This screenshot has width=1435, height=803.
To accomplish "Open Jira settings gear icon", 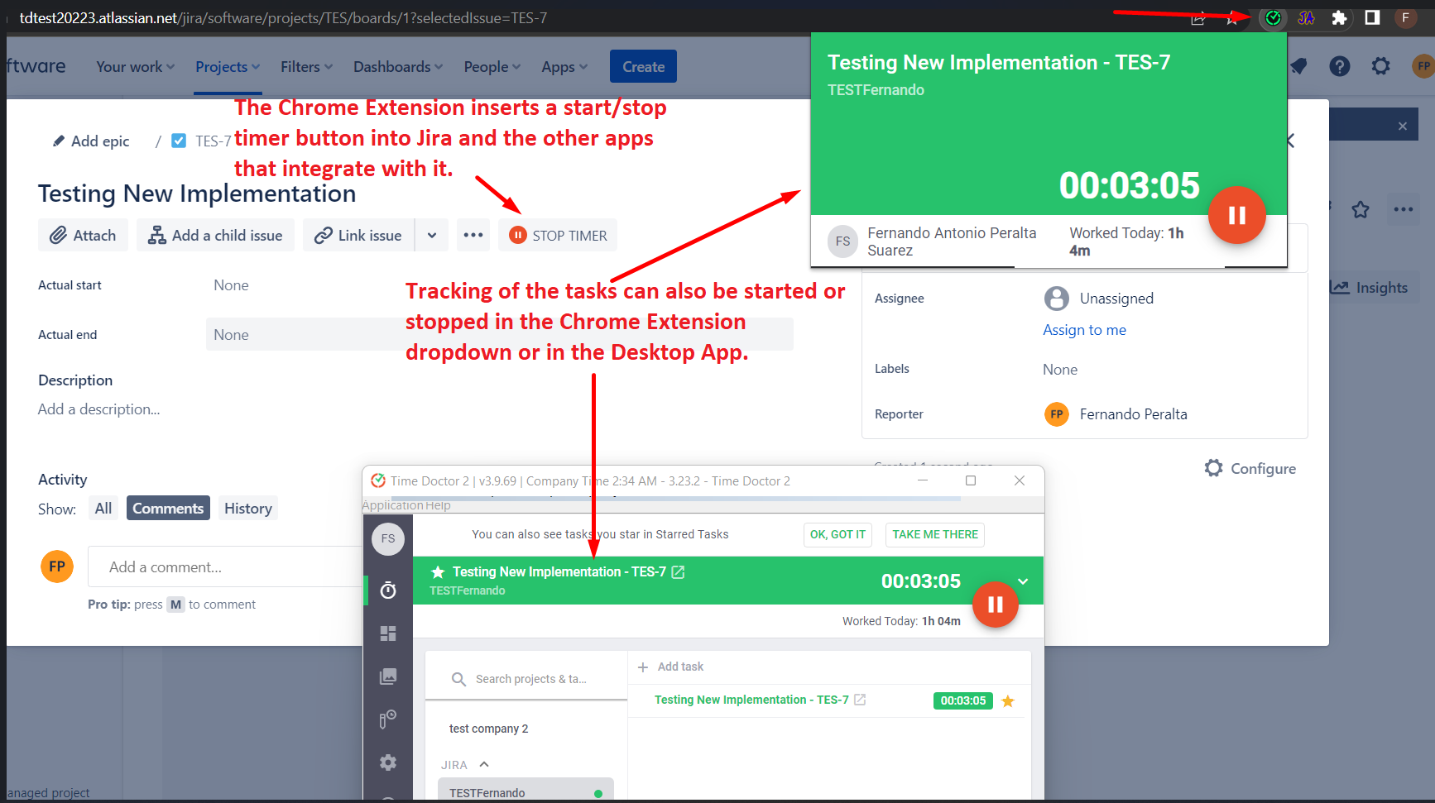I will coord(1380,66).
